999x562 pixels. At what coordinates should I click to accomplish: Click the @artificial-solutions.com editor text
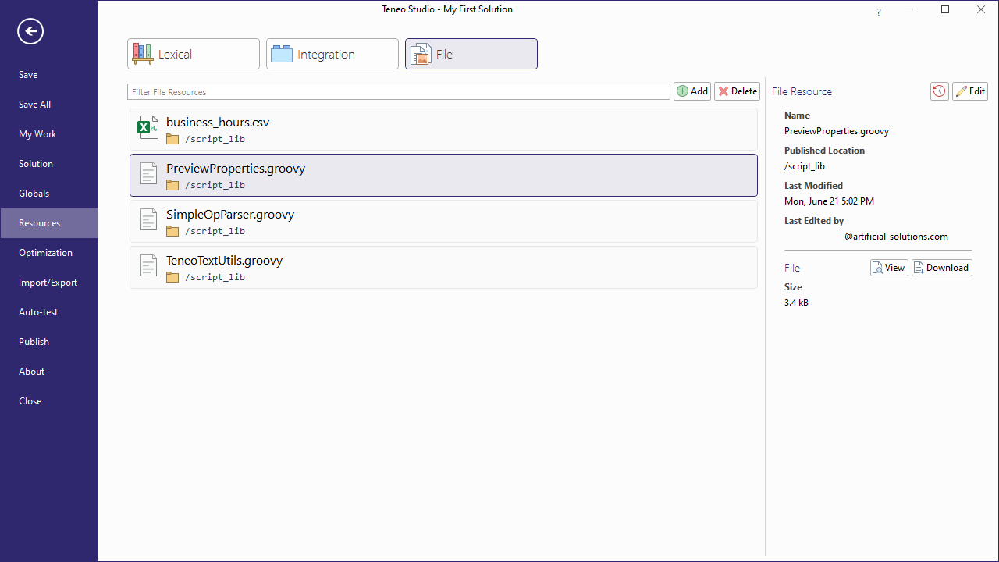pyautogui.click(x=896, y=237)
